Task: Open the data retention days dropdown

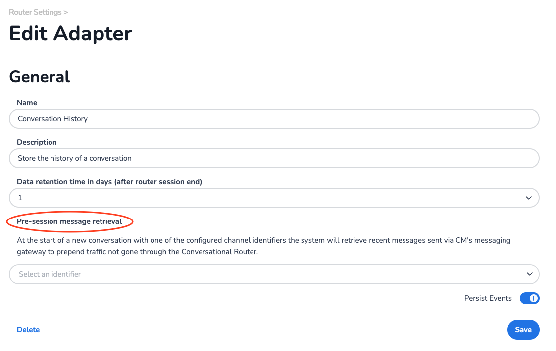Action: pos(274,198)
